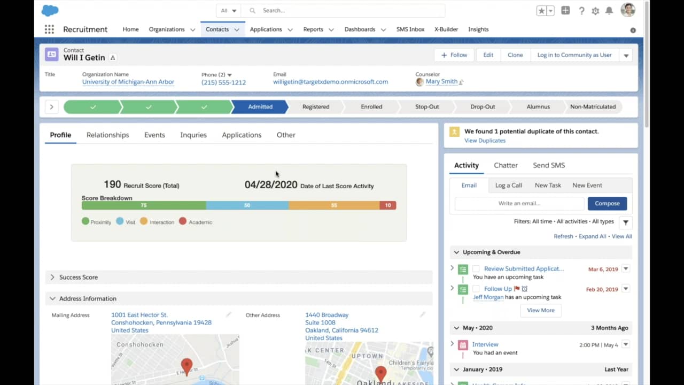The image size is (684, 385).
Task: Open the search scope All dropdown
Action: point(229,11)
